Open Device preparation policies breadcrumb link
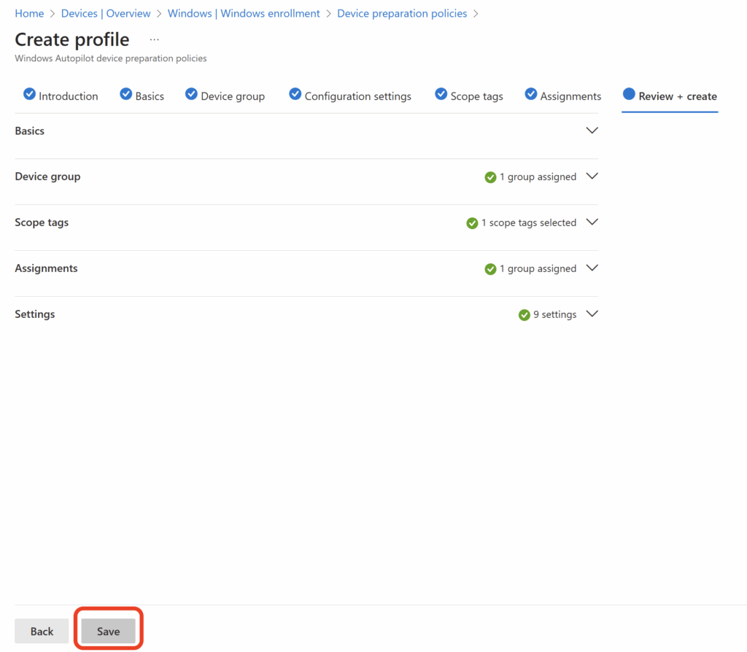This screenshot has height=652, width=747. click(402, 13)
